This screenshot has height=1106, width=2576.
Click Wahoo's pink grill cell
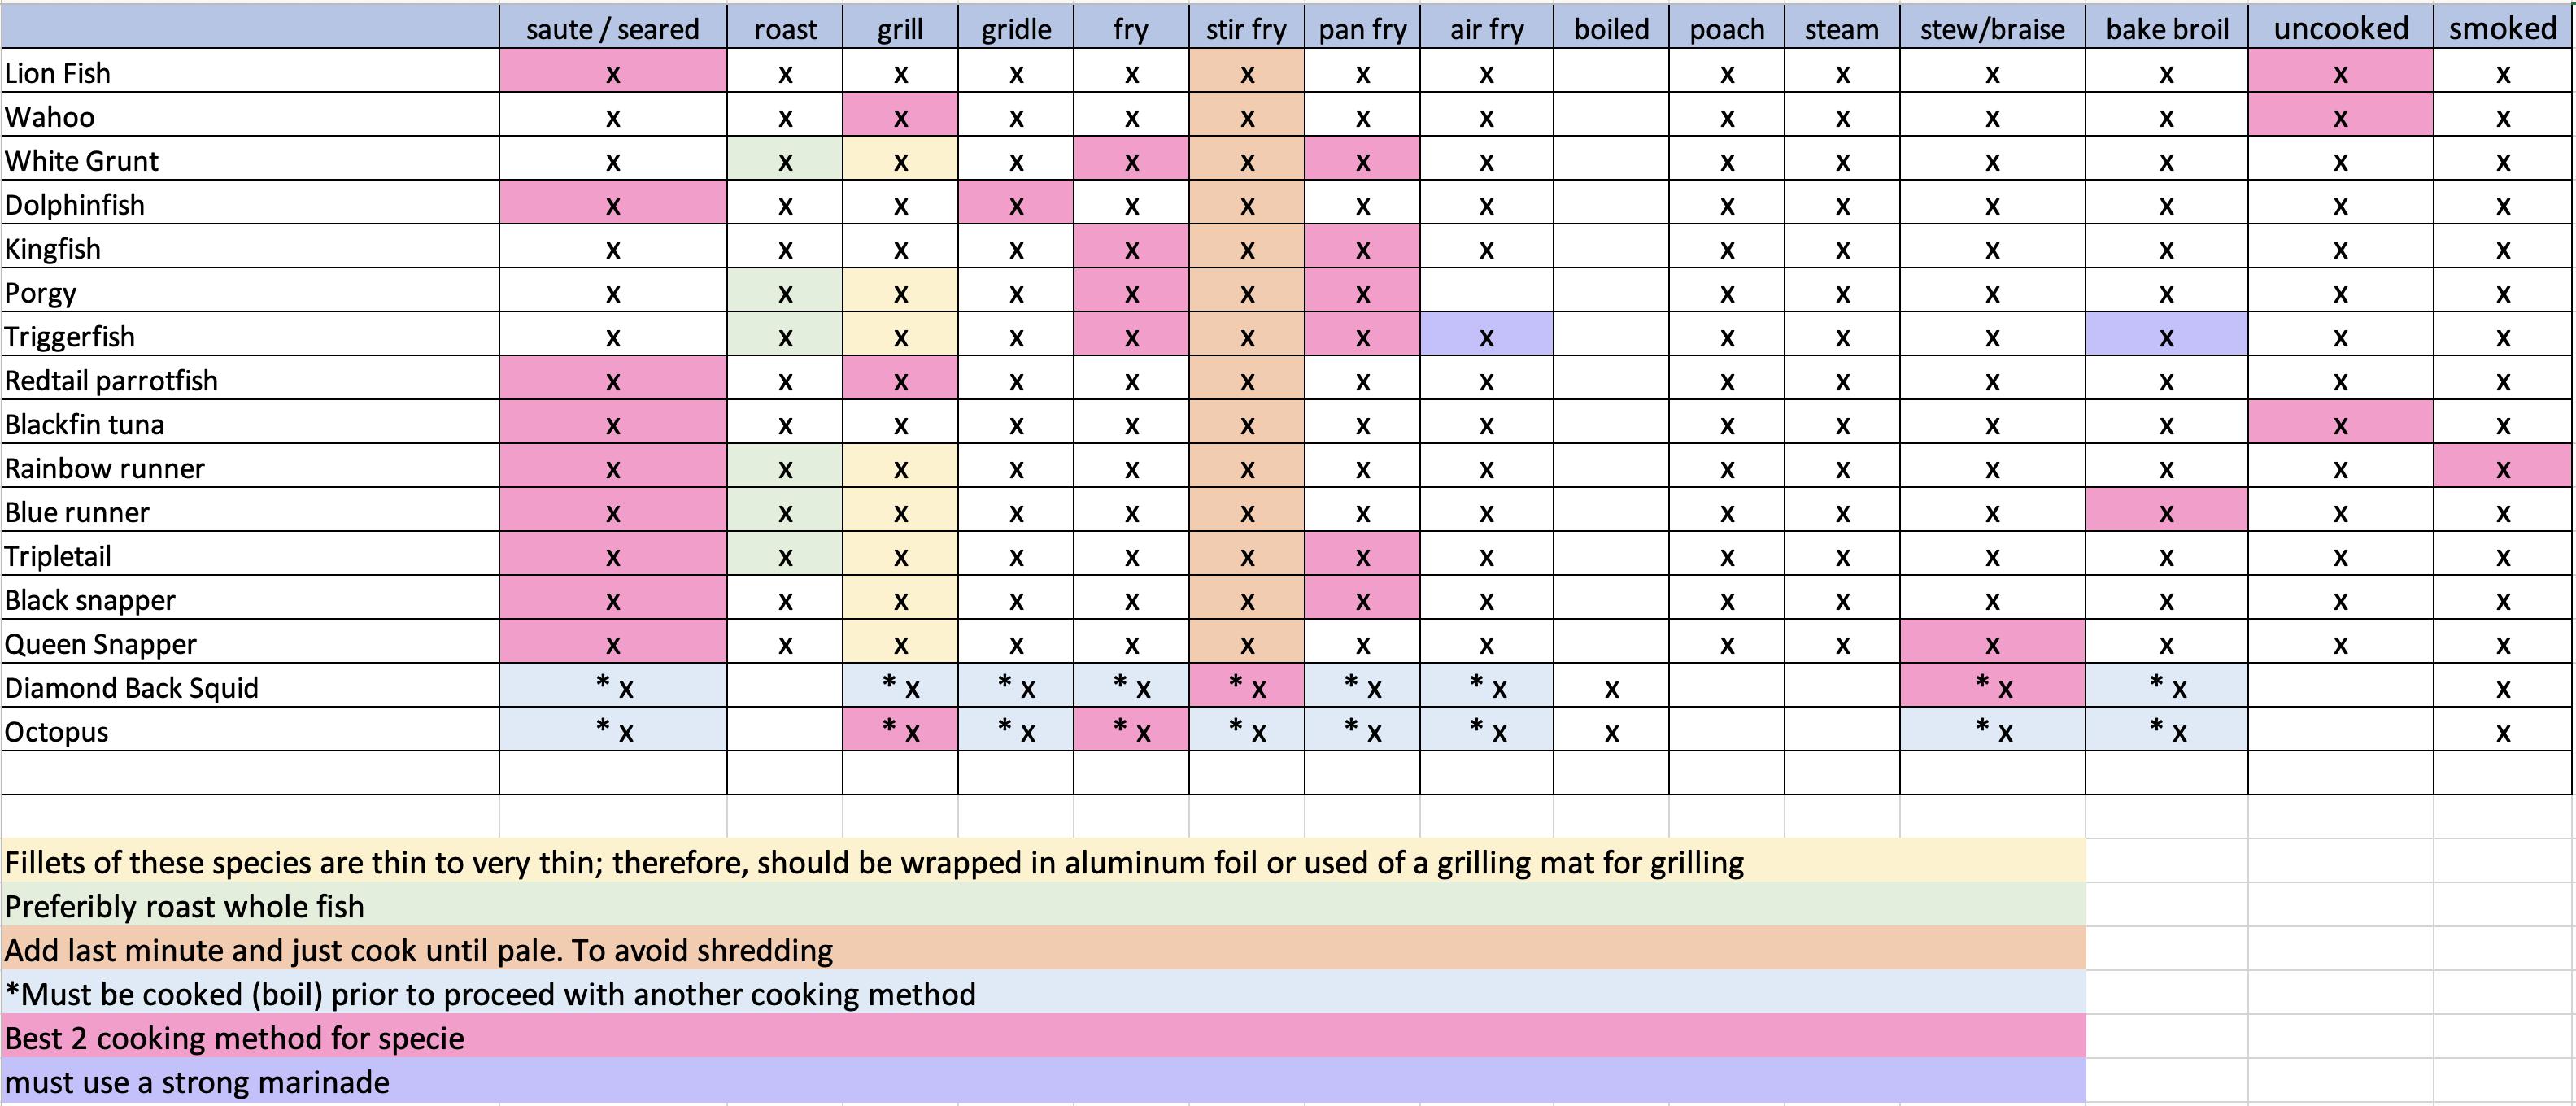pyautogui.click(x=900, y=117)
